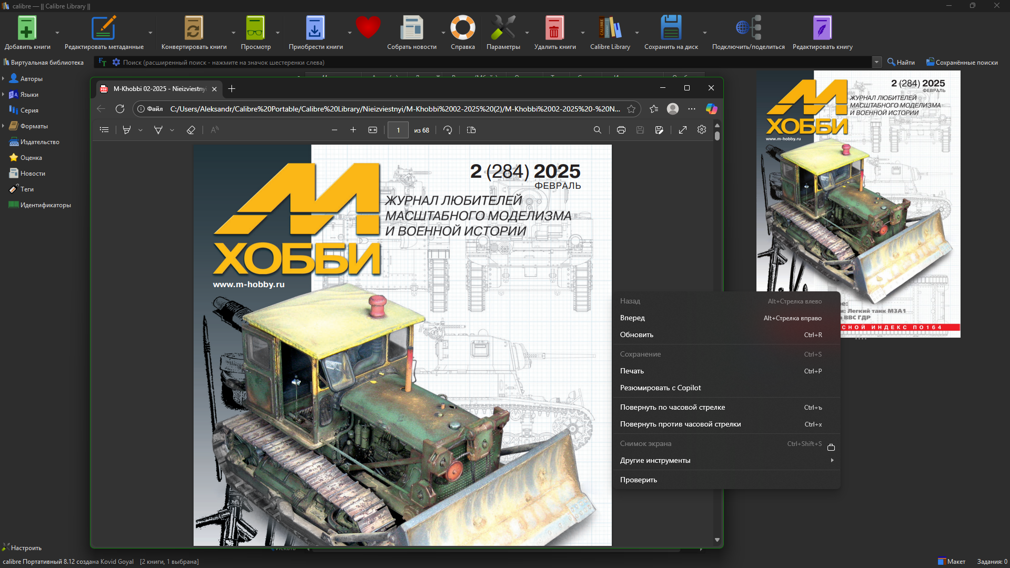1010x568 pixels.
Task: Click the Find search button
Action: tap(901, 62)
